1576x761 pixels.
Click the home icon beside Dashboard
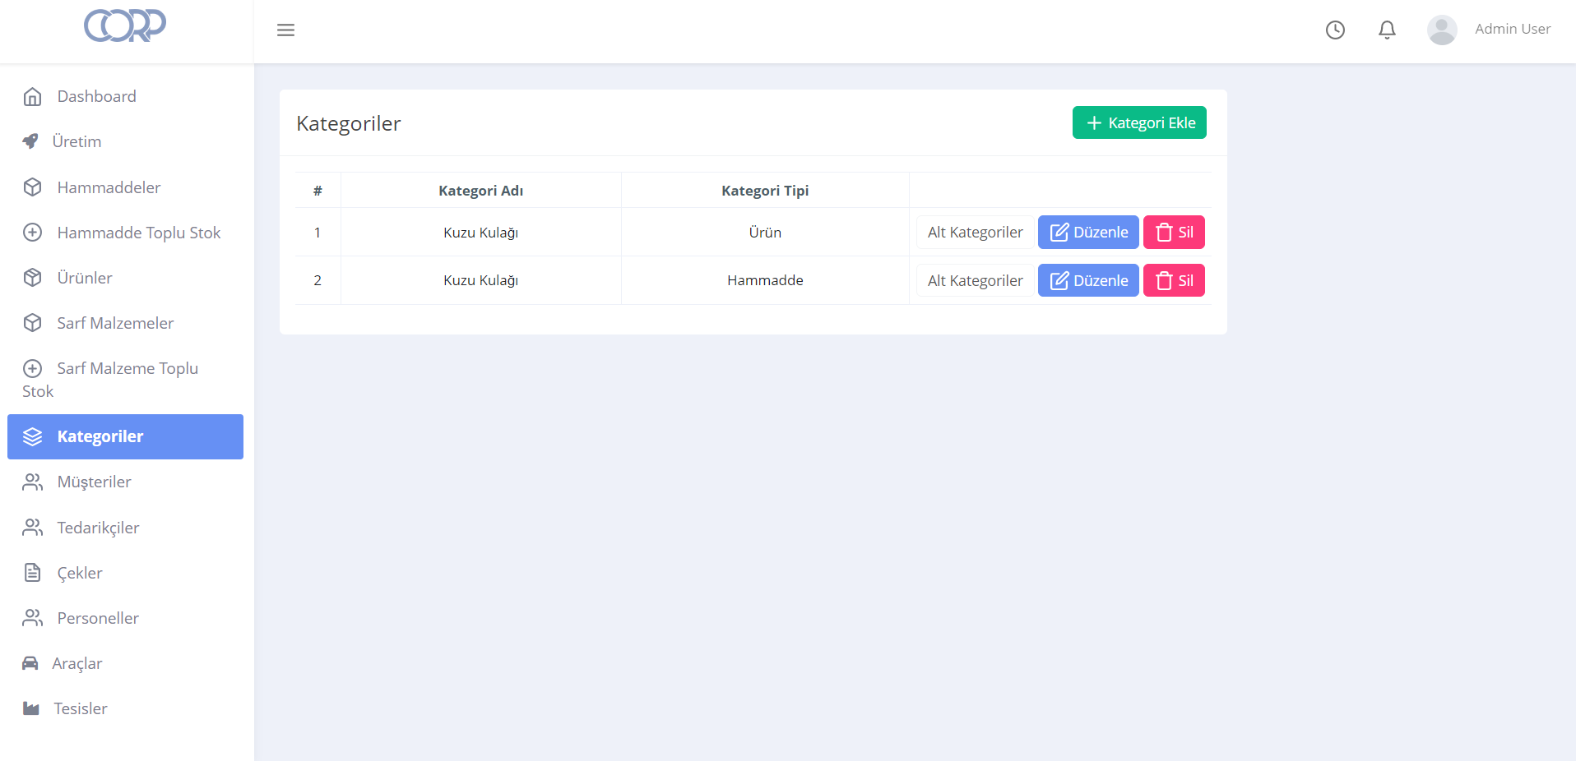point(32,97)
